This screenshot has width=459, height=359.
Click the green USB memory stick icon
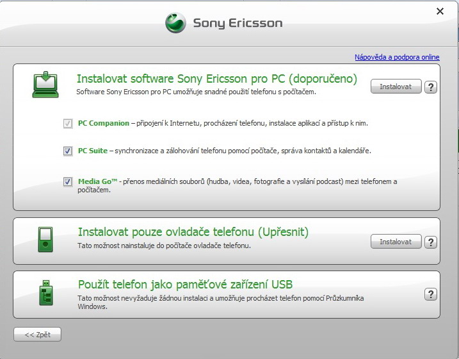(46, 293)
